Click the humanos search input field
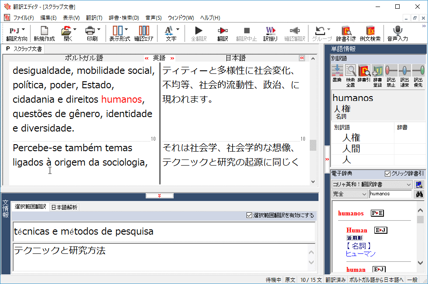The width and height of the screenshot is (428, 284). click(x=390, y=194)
